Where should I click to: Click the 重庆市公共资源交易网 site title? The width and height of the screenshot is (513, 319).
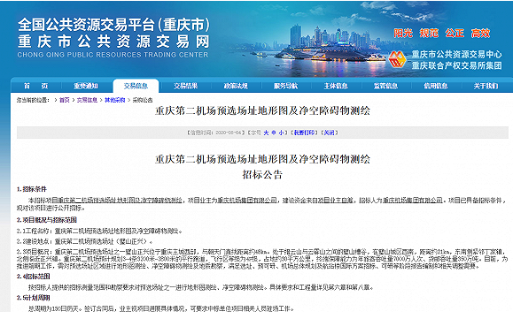coord(113,42)
